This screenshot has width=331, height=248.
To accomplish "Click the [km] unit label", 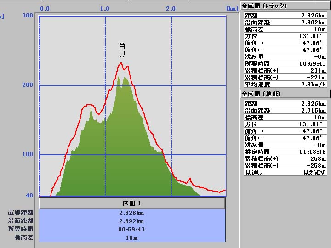I will (x=232, y=8).
